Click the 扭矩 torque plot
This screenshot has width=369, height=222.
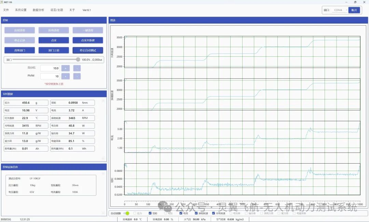(x=242, y=179)
